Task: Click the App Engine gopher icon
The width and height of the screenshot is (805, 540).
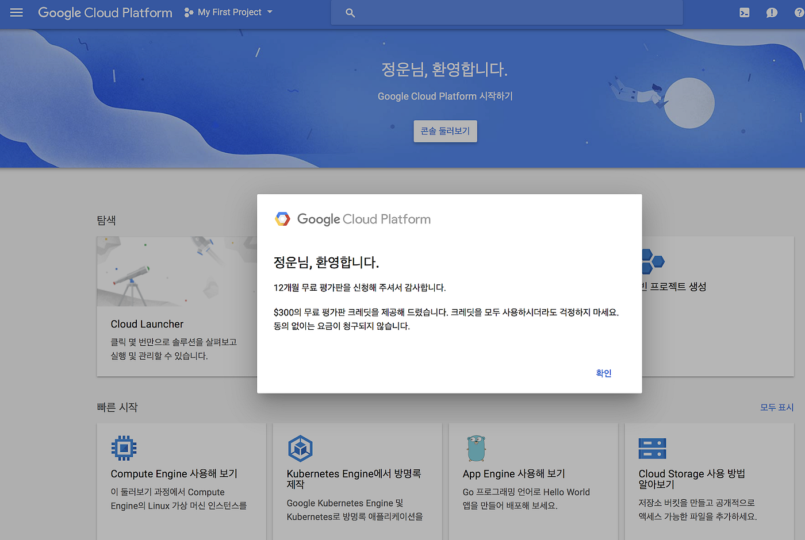Action: [476, 448]
